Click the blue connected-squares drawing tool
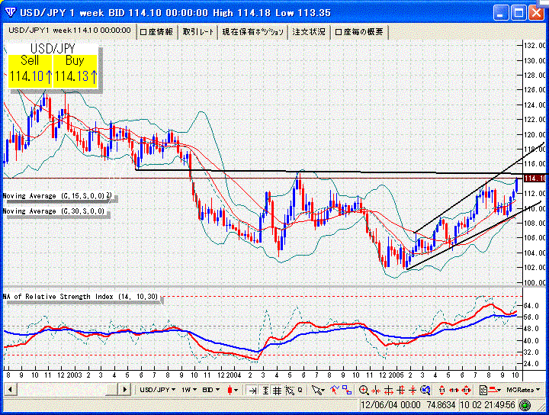 tap(347, 390)
